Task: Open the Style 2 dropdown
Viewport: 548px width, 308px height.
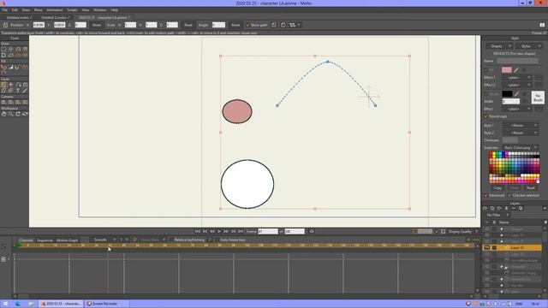Action: coord(520,133)
